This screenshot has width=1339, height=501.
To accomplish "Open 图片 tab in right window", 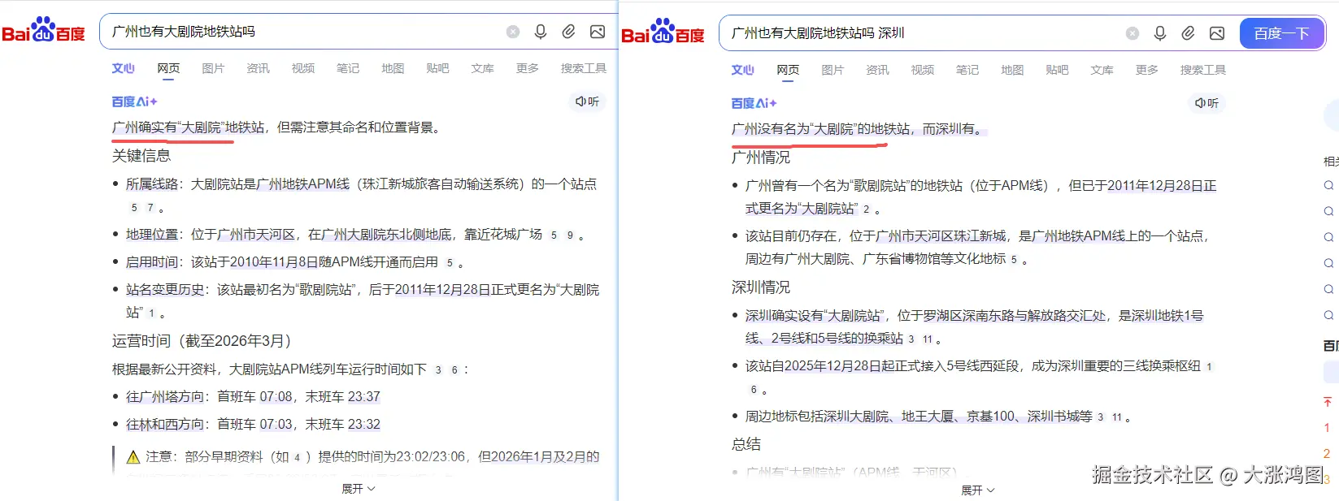I will [x=833, y=70].
